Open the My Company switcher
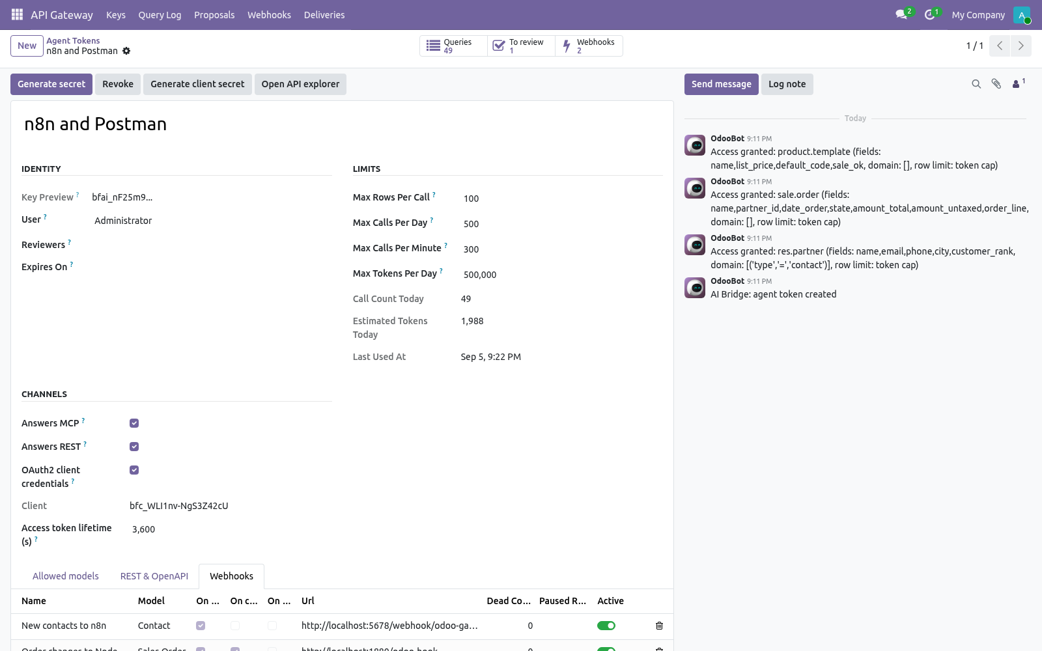The image size is (1042, 651). click(978, 14)
